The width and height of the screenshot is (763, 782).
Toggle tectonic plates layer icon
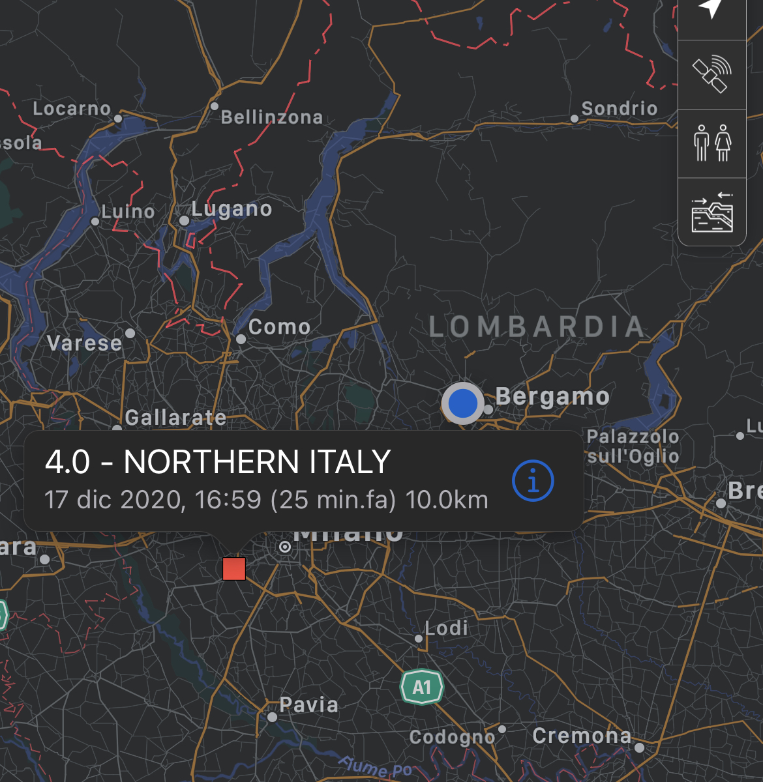(x=712, y=212)
